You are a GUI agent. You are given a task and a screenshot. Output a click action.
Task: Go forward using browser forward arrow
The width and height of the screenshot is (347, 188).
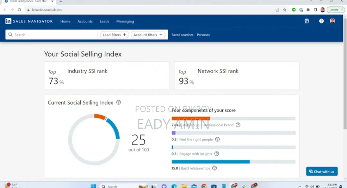click(12, 10)
